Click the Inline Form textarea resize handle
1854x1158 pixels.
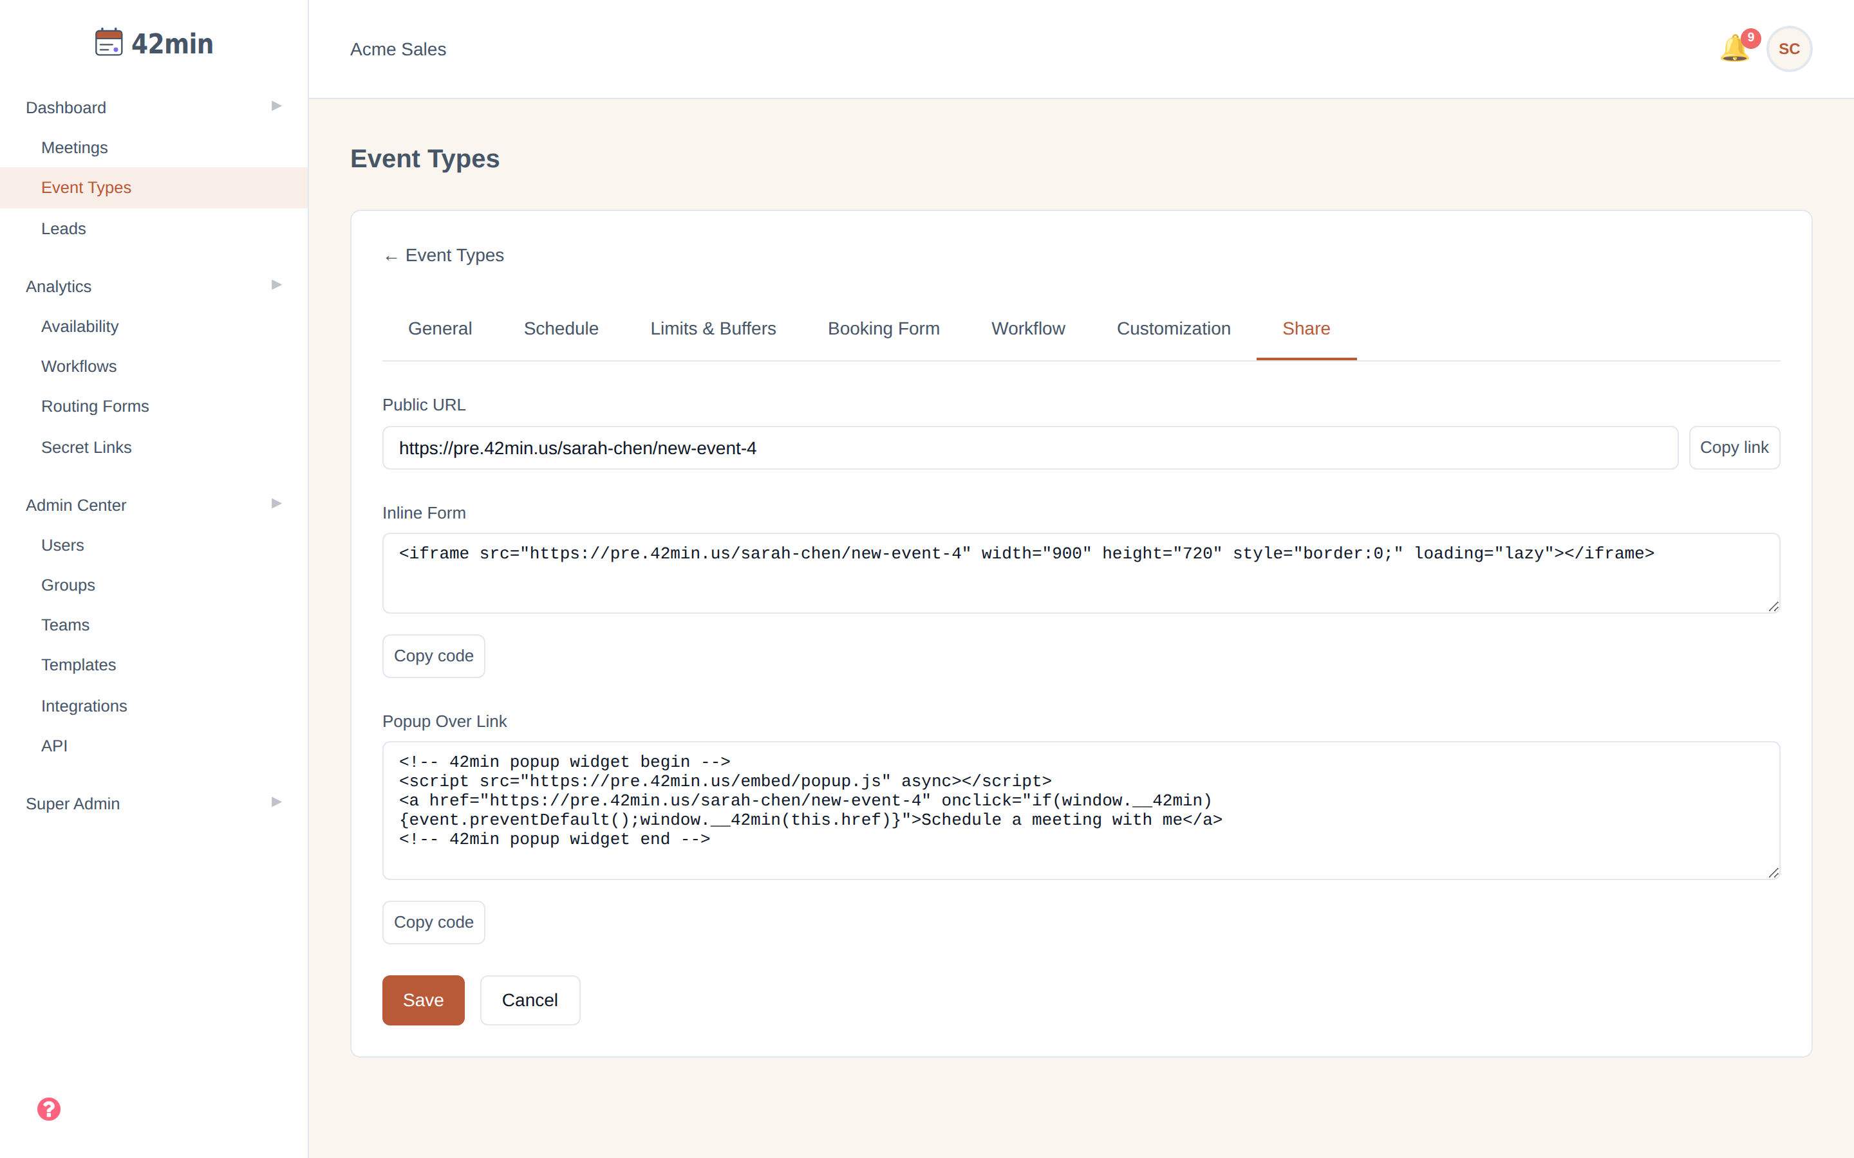click(x=1773, y=607)
